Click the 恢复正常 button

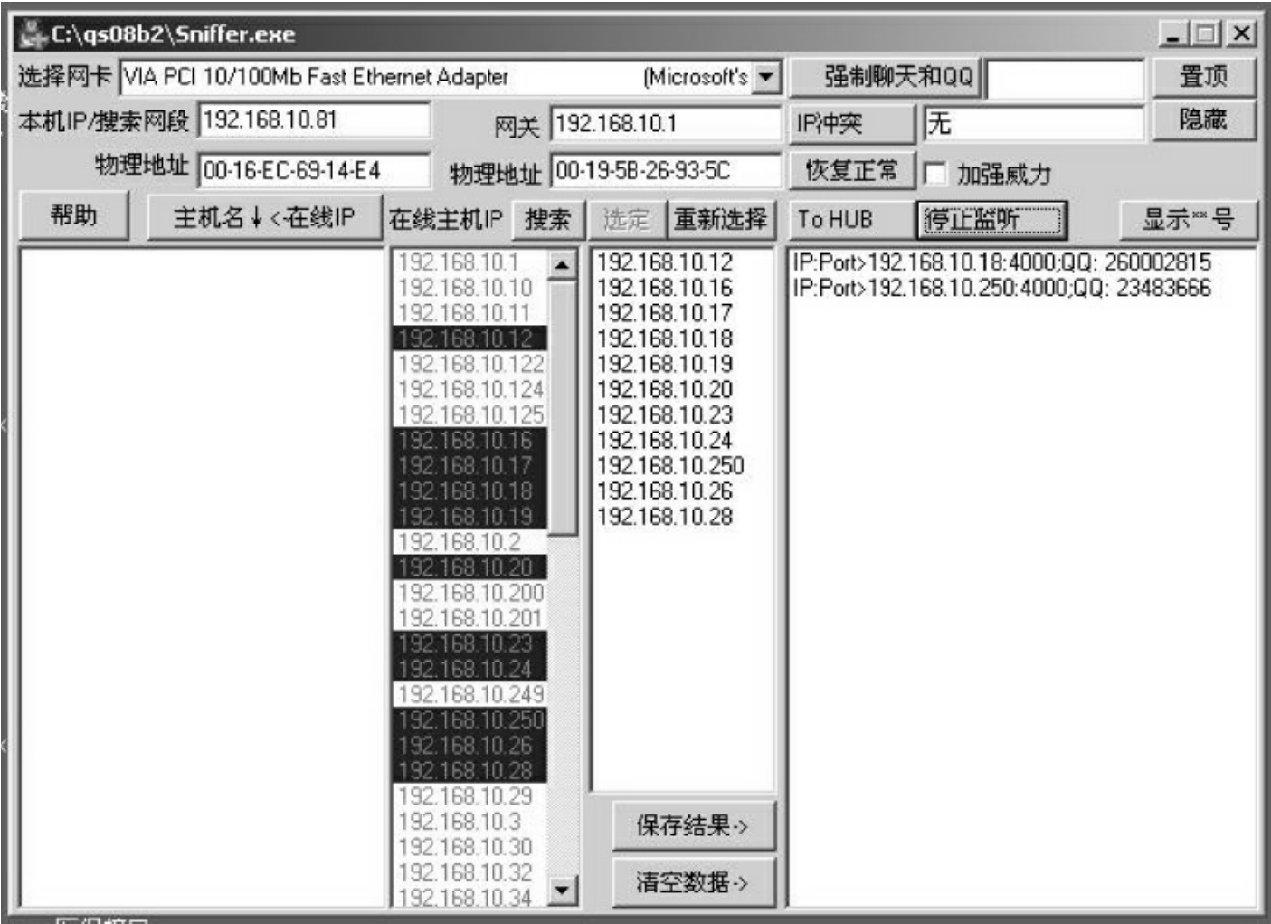click(x=851, y=171)
